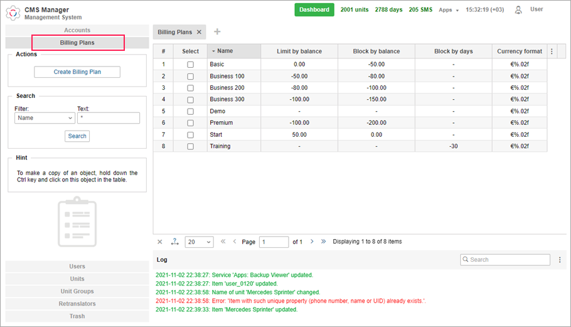This screenshot has height=327, width=571.
Task: Open the log options kebab menu
Action: (559, 259)
